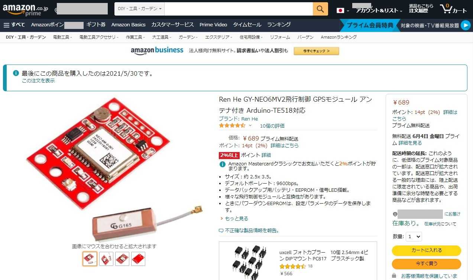473x280 pixels.
Task: Open the ランキング nav item
Action: (279, 24)
